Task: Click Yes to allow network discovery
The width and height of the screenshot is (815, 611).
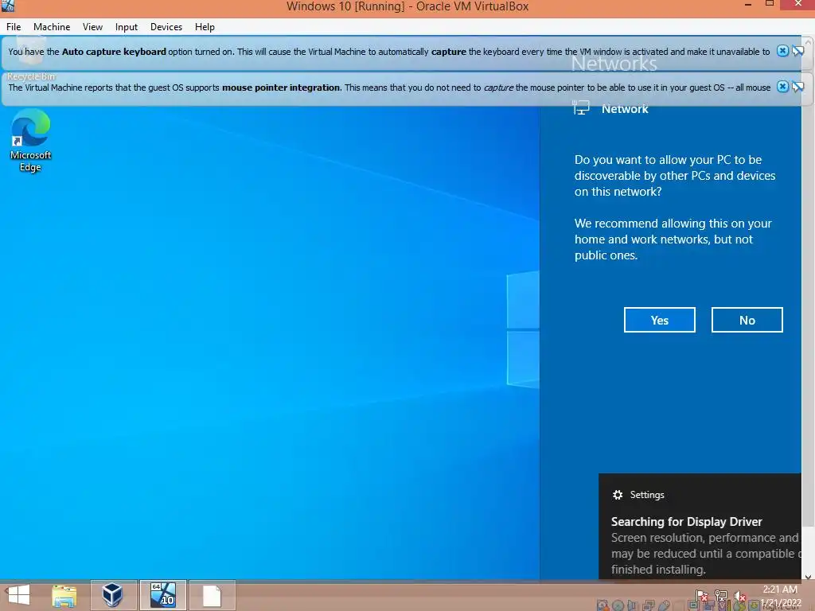Action: (x=660, y=320)
